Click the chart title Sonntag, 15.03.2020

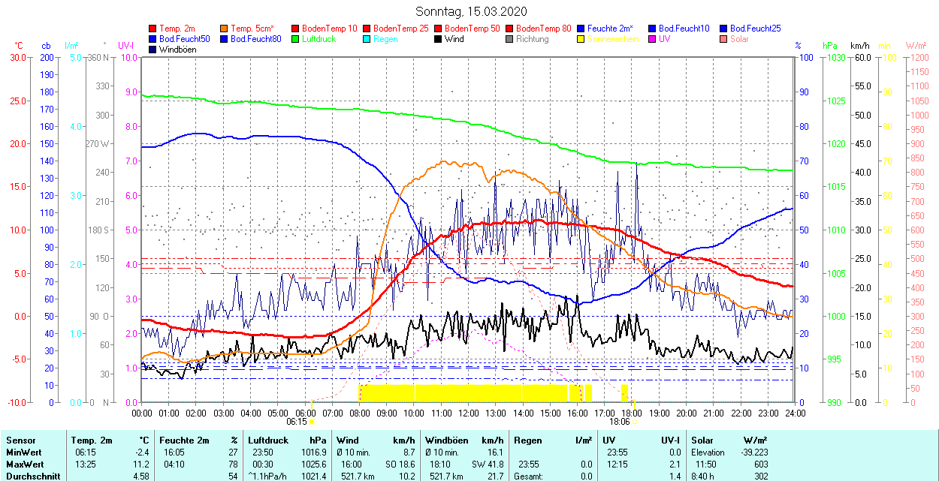tap(471, 11)
